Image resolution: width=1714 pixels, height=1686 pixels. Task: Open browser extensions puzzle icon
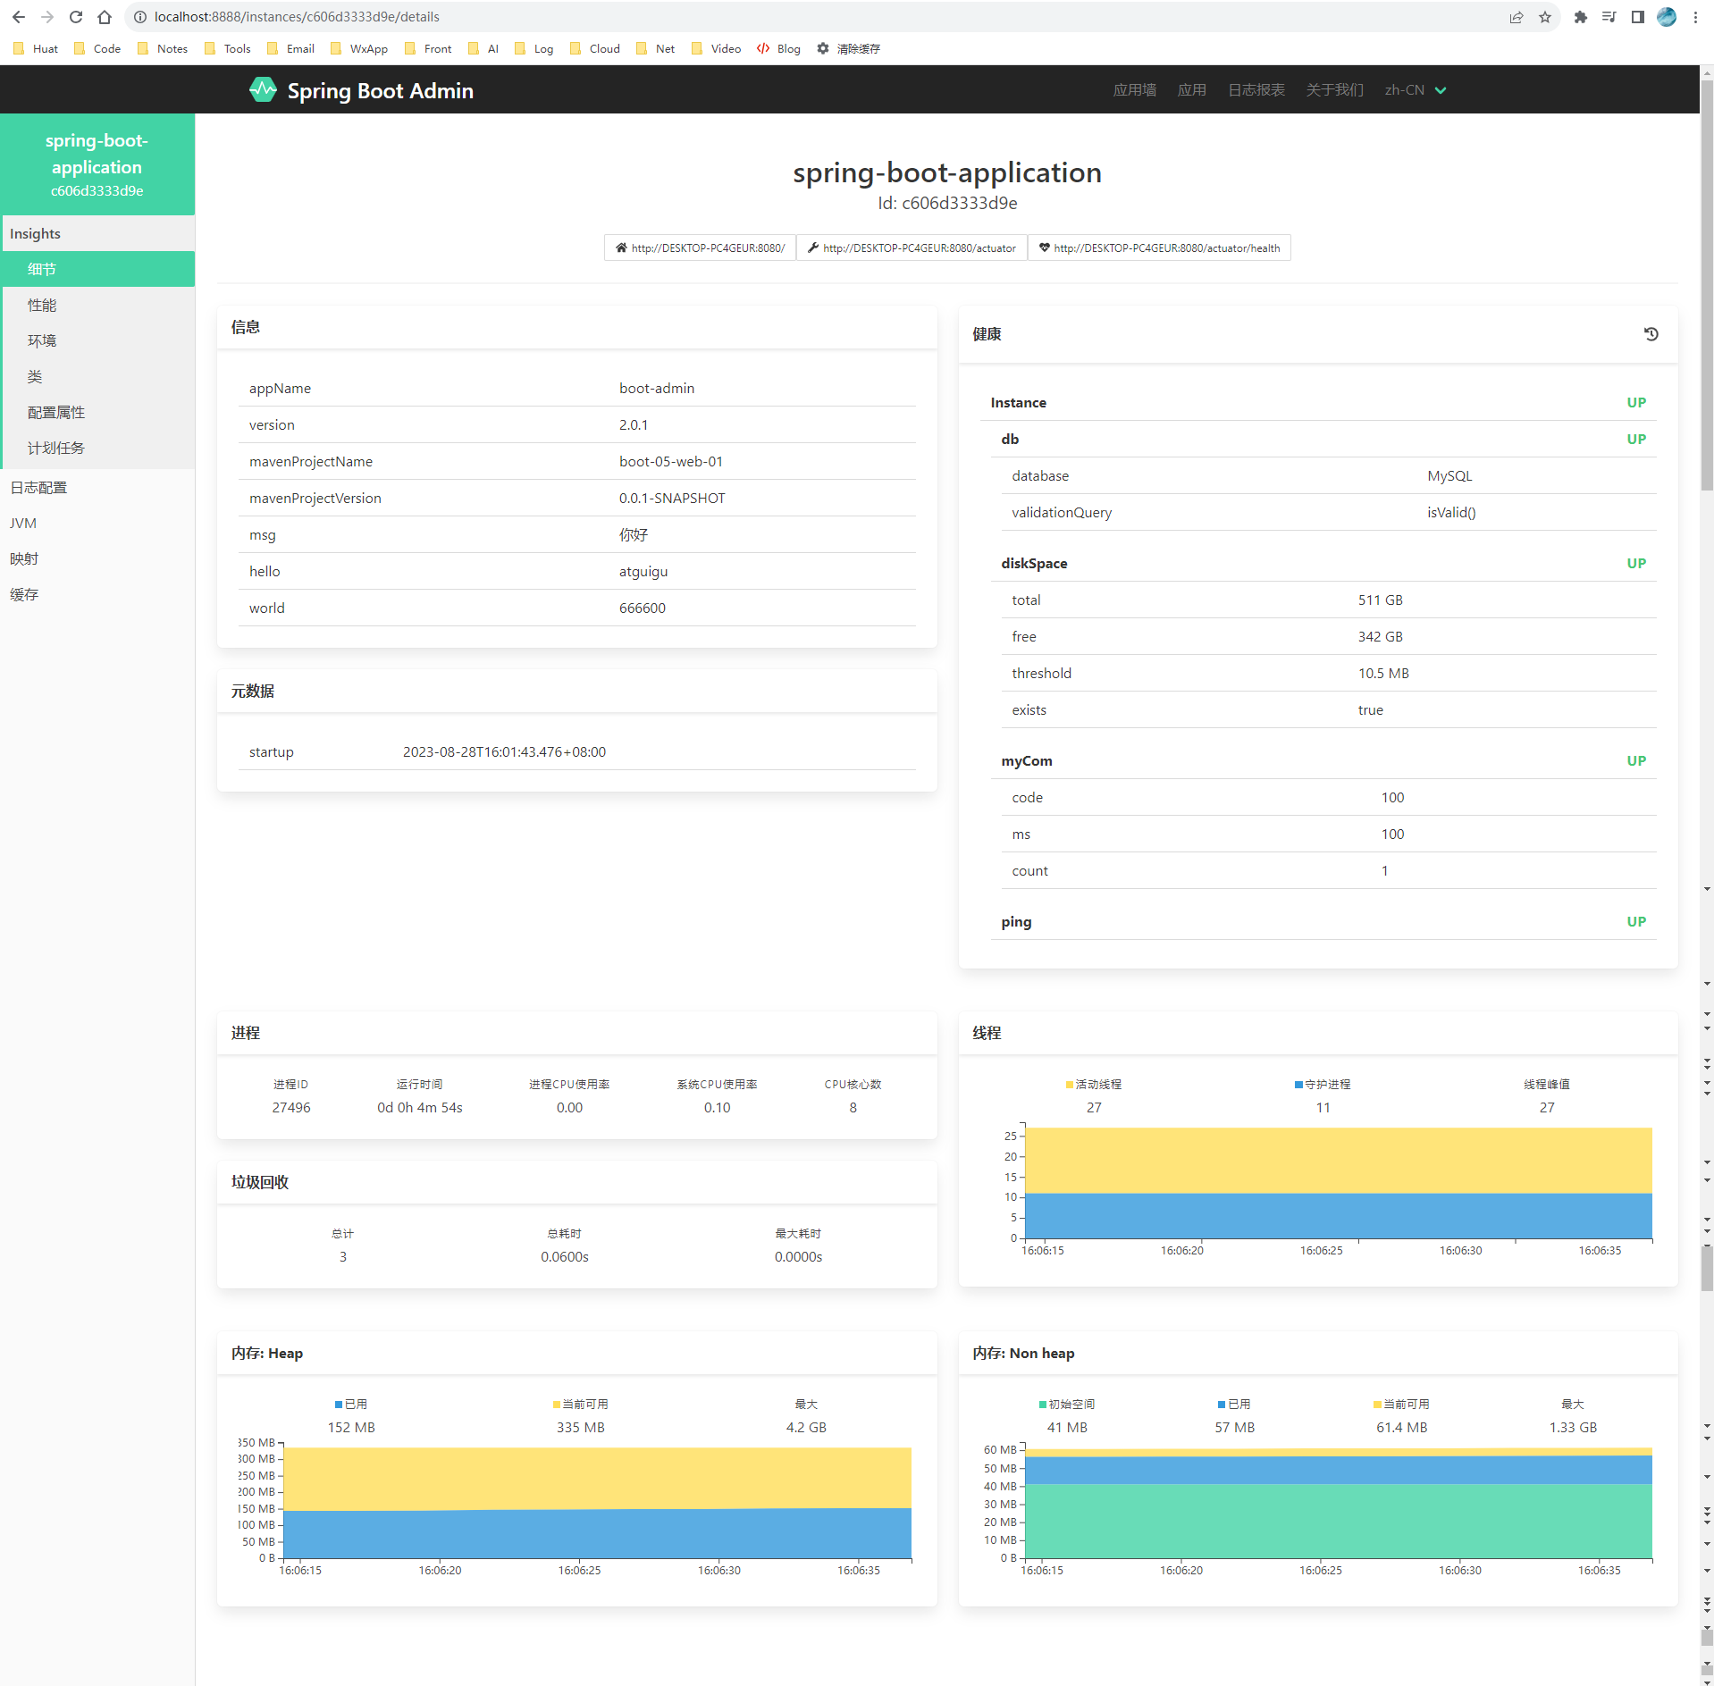[1580, 17]
